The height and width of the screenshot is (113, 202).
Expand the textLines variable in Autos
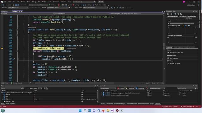tap(2, 100)
